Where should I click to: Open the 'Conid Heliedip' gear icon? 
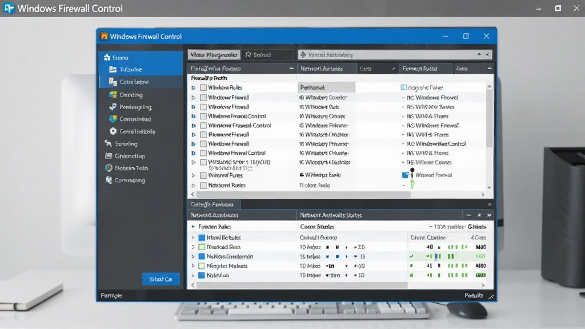[x=113, y=131]
